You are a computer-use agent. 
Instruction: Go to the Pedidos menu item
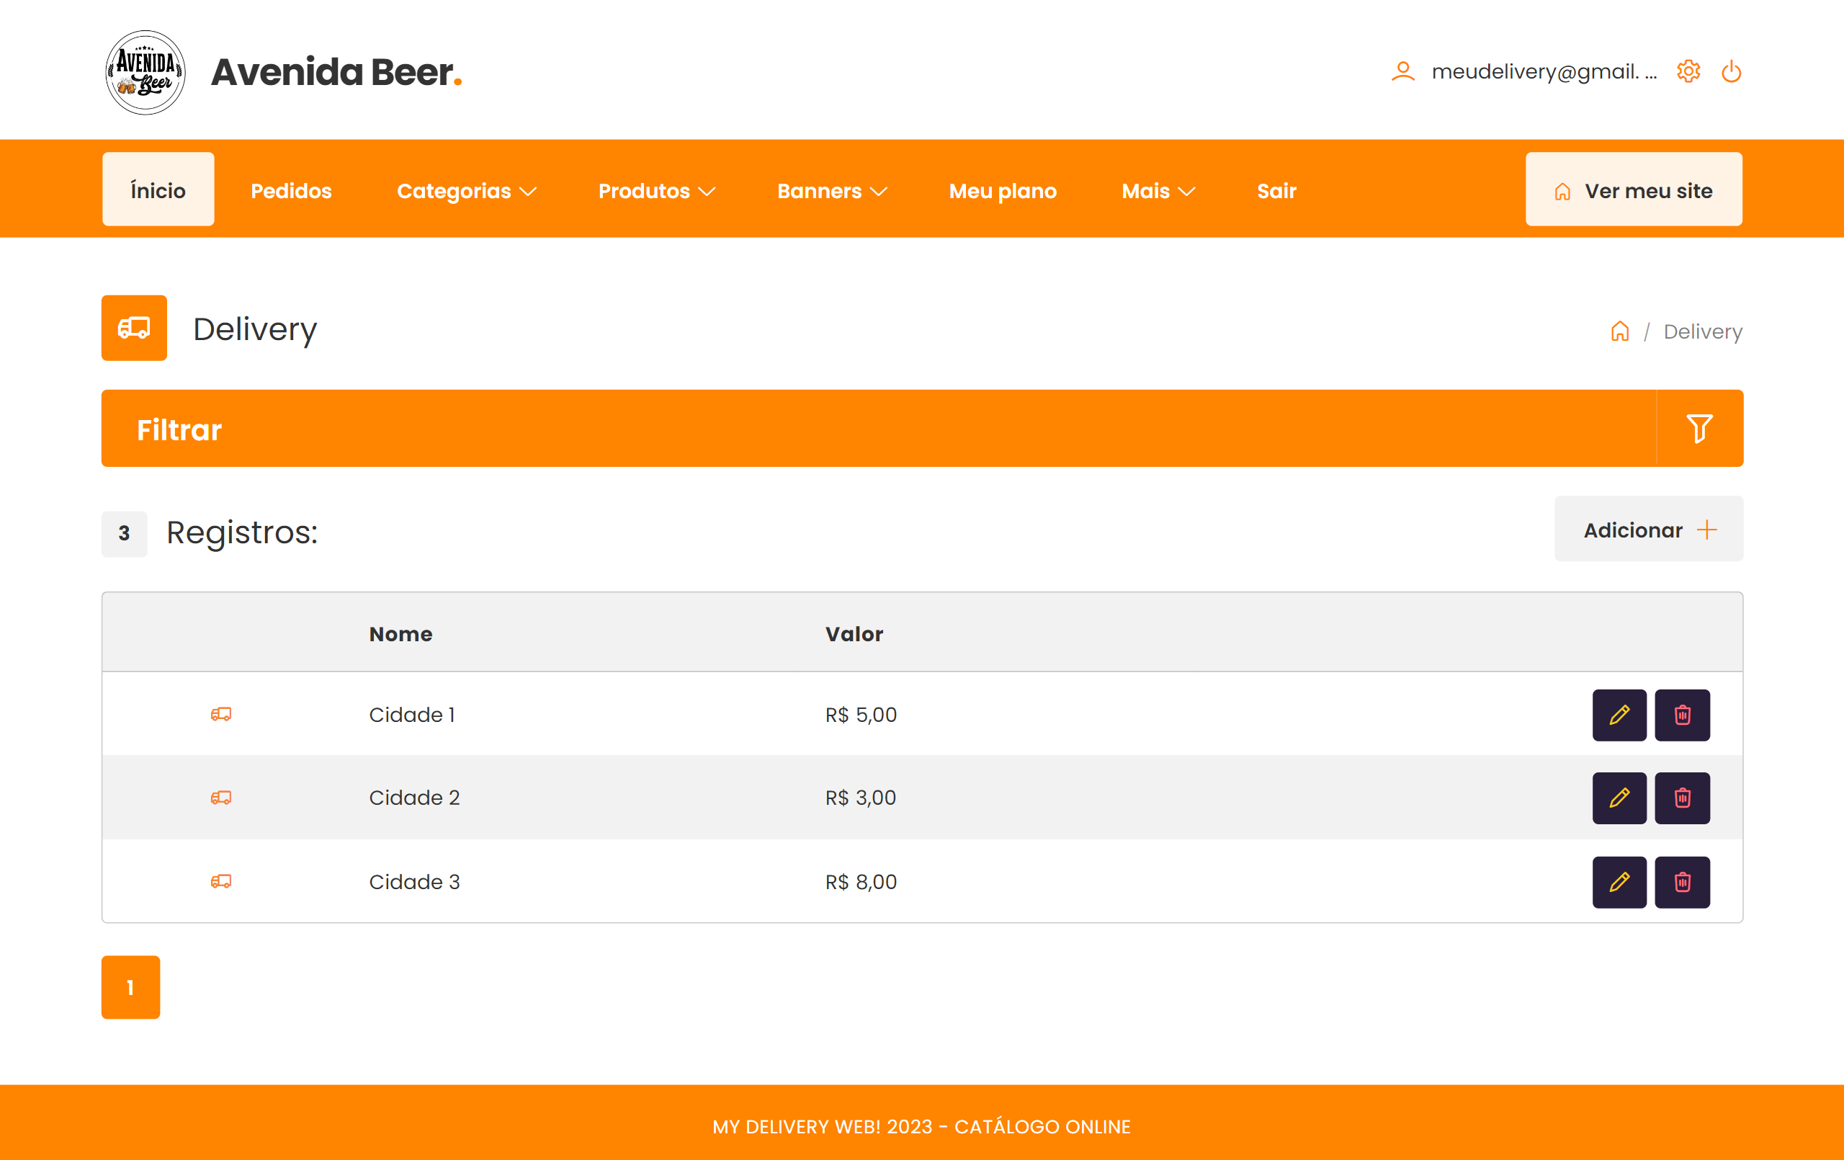pyautogui.click(x=291, y=191)
